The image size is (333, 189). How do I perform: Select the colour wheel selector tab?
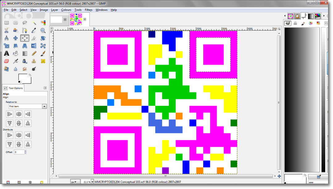click(311, 23)
